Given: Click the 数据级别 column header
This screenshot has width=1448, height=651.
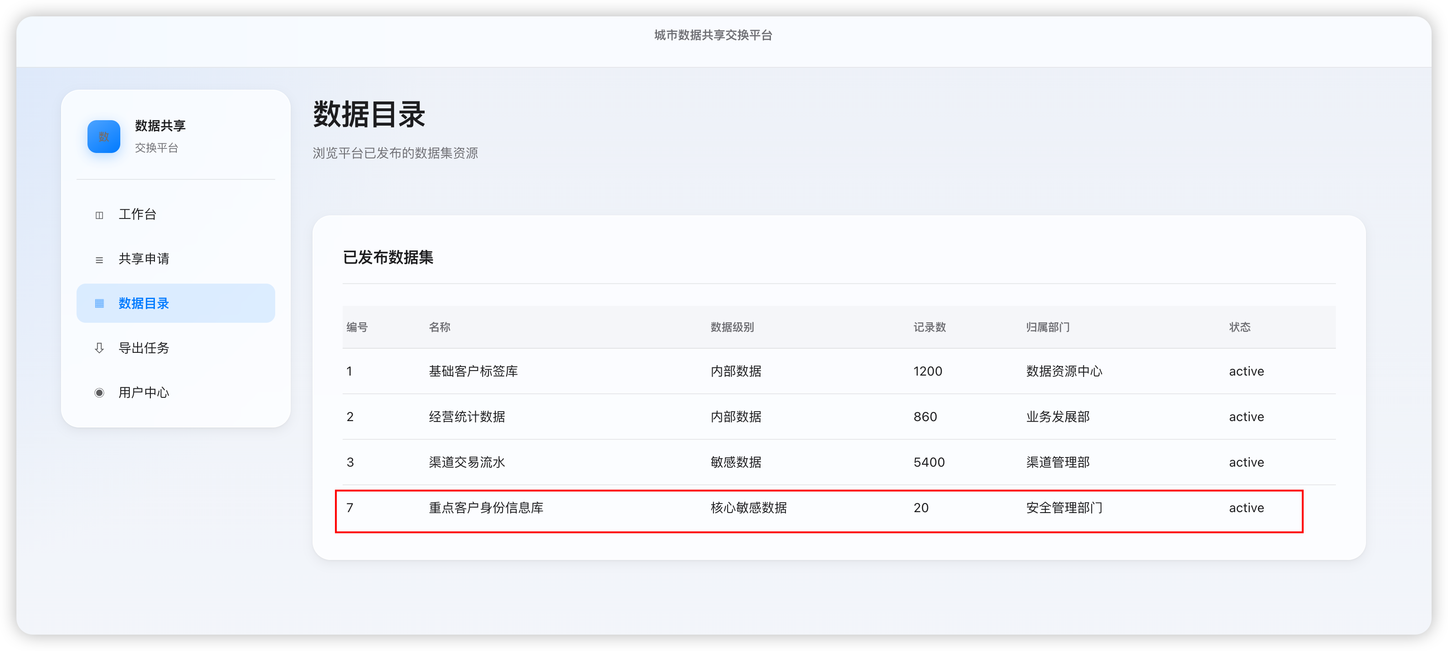Looking at the screenshot, I should [732, 327].
